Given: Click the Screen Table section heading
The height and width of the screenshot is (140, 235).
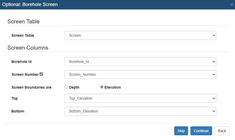Looking at the screenshot, I should (23, 21).
